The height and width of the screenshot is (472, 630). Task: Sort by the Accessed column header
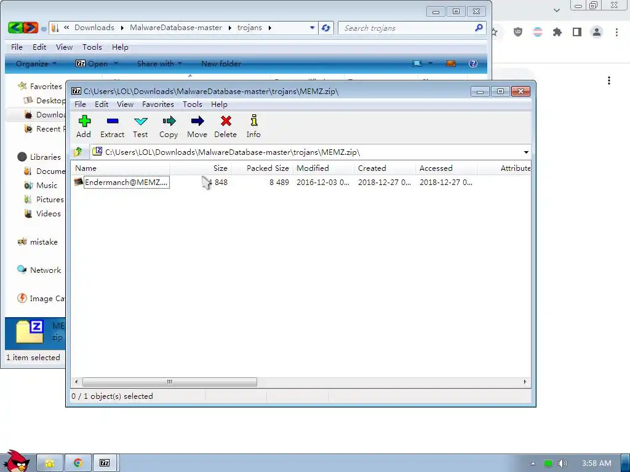tap(447, 168)
